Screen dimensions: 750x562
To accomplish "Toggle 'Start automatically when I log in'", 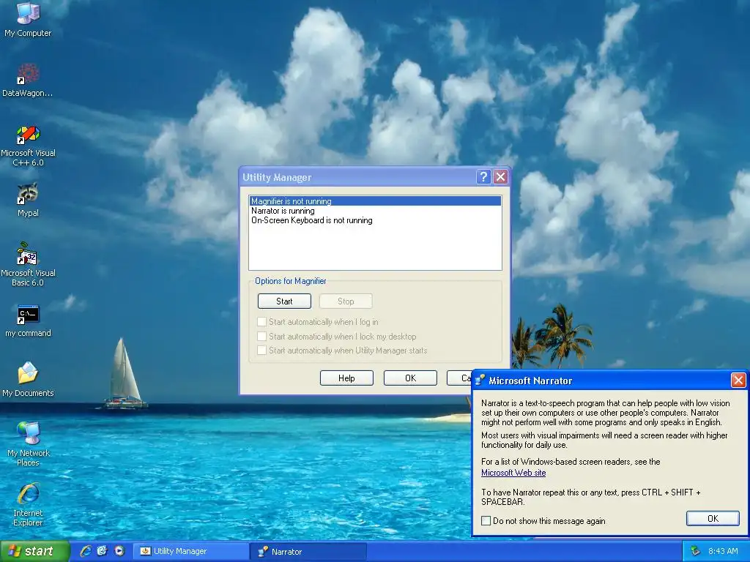I will [318, 322].
